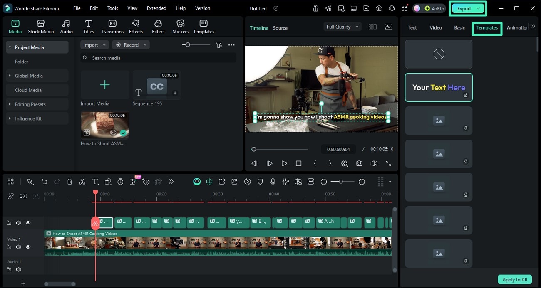Open the Audio panel in the top toolbar

(x=66, y=26)
